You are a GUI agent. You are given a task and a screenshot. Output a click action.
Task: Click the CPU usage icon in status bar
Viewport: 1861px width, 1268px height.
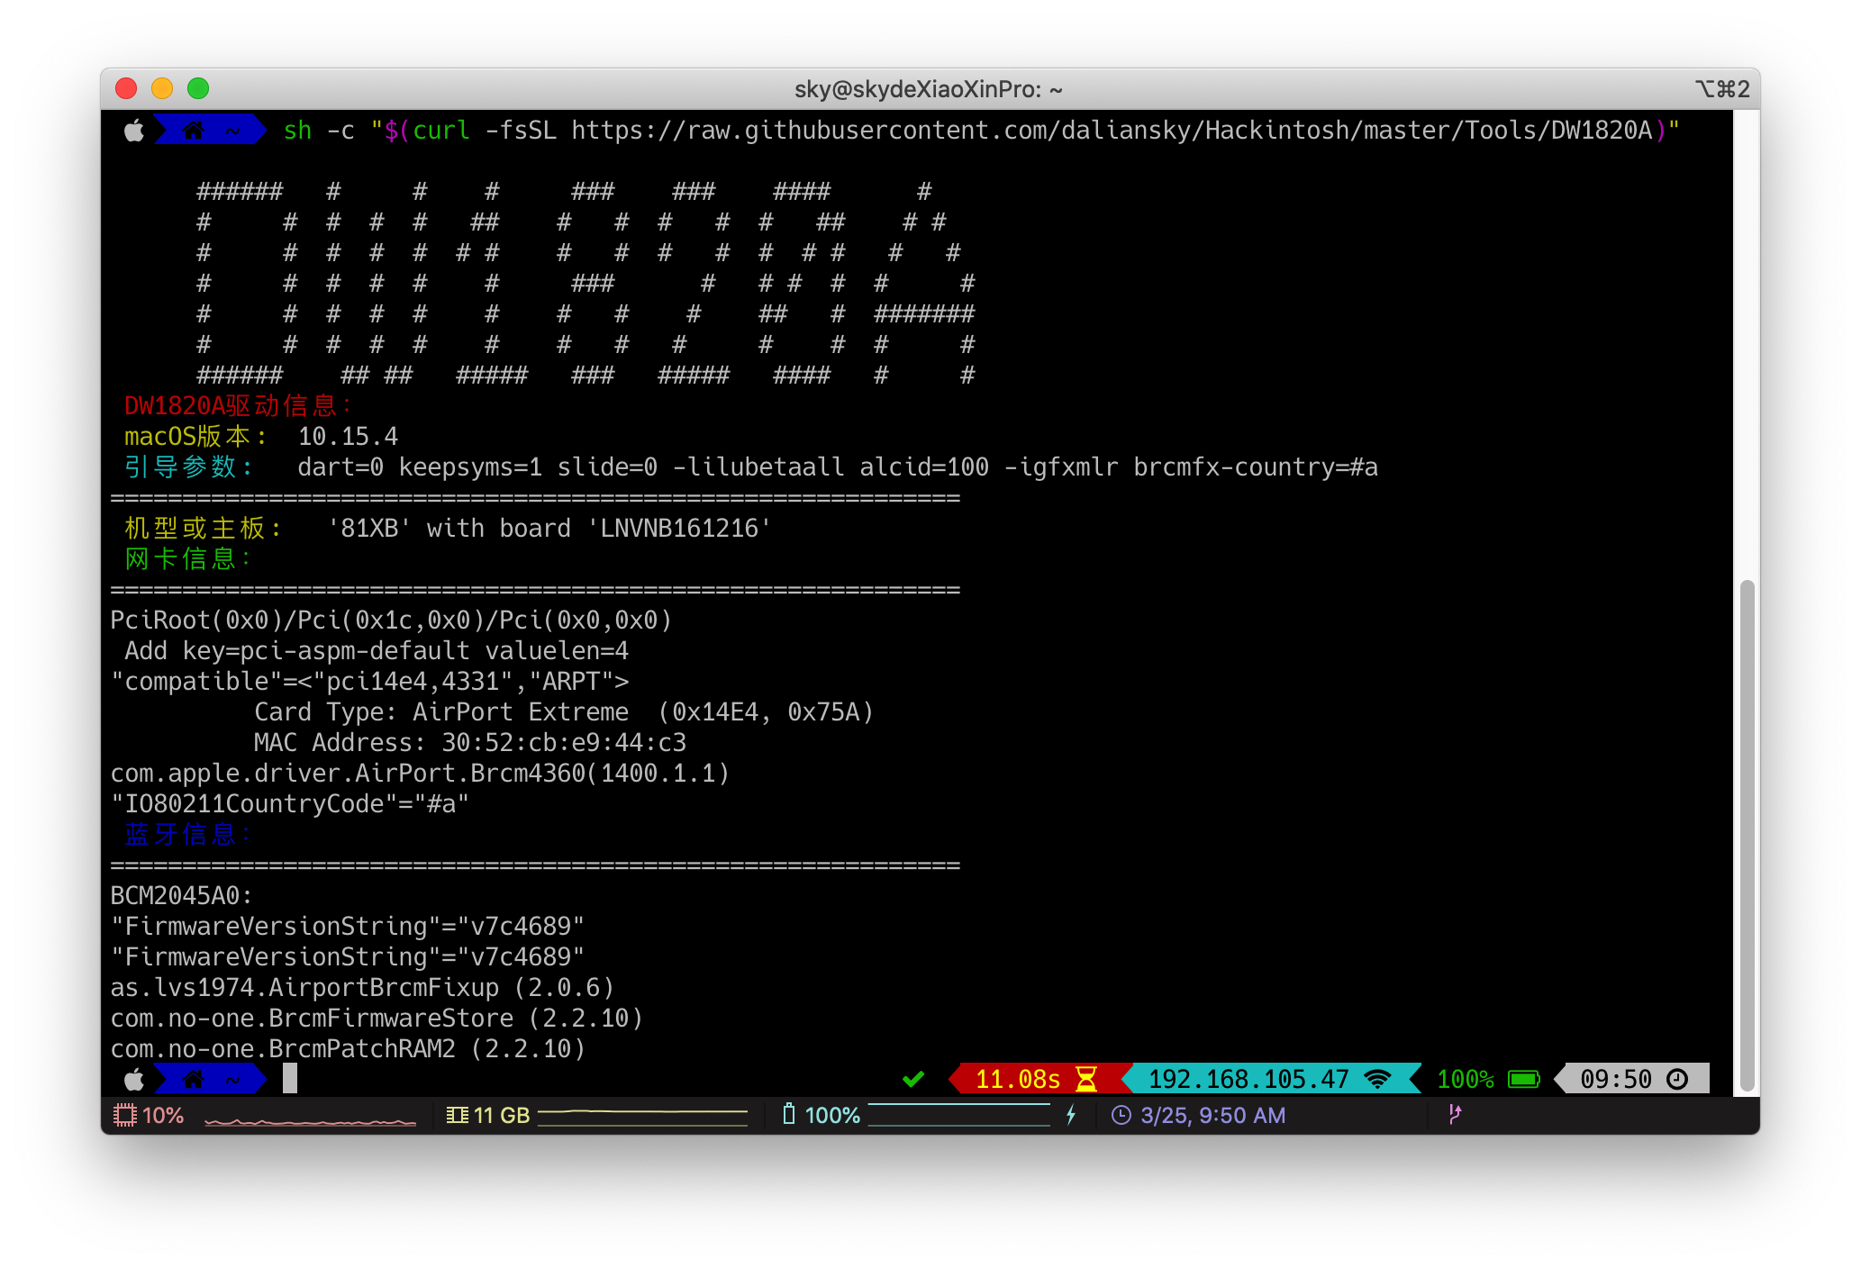pos(124,1115)
